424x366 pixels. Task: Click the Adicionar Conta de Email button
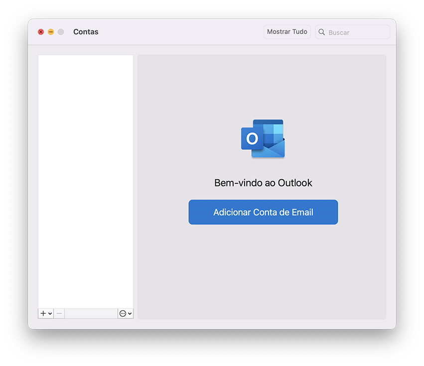click(263, 212)
